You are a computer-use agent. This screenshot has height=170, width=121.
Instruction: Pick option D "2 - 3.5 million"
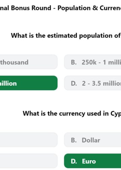(x=92, y=83)
